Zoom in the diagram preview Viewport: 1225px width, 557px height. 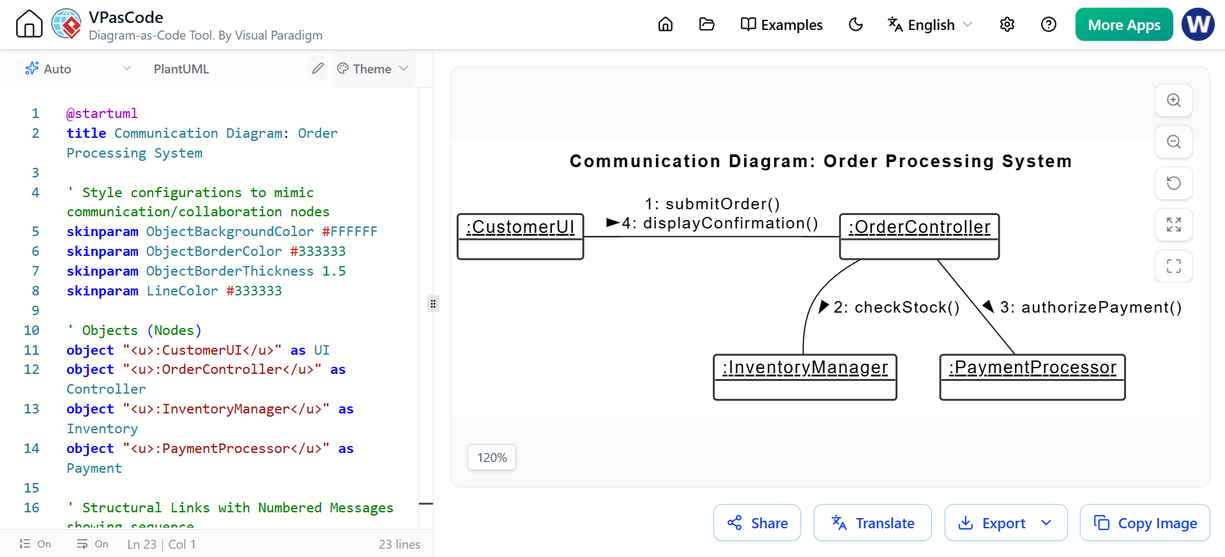(1174, 100)
